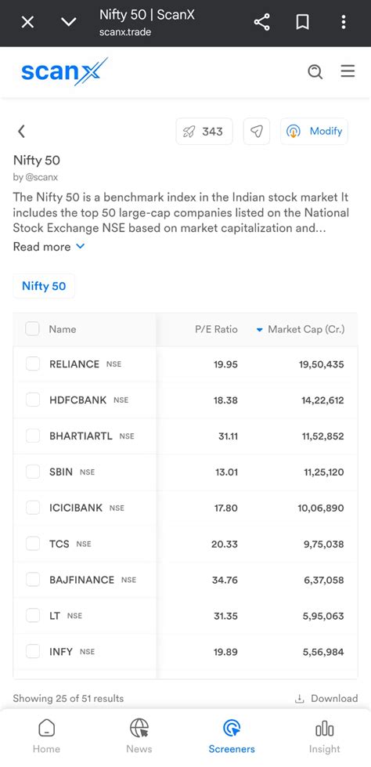Bookmark this page with bookmark icon
The width and height of the screenshot is (371, 767).
(x=303, y=22)
